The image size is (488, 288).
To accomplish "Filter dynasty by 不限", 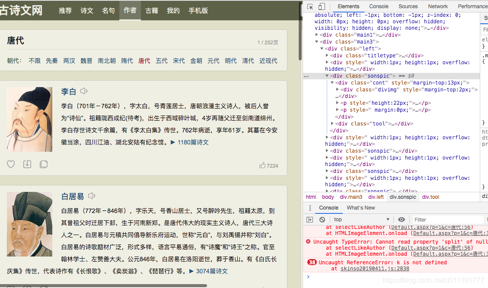I will (x=35, y=61).
